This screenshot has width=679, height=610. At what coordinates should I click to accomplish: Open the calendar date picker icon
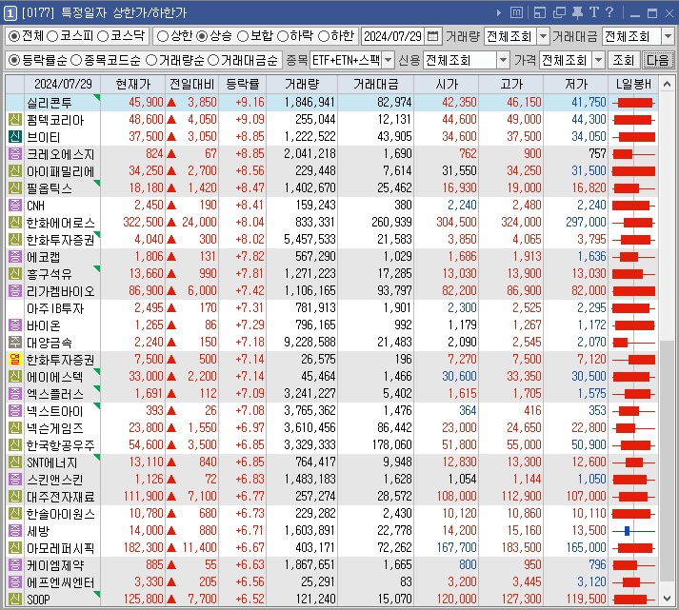(x=432, y=36)
